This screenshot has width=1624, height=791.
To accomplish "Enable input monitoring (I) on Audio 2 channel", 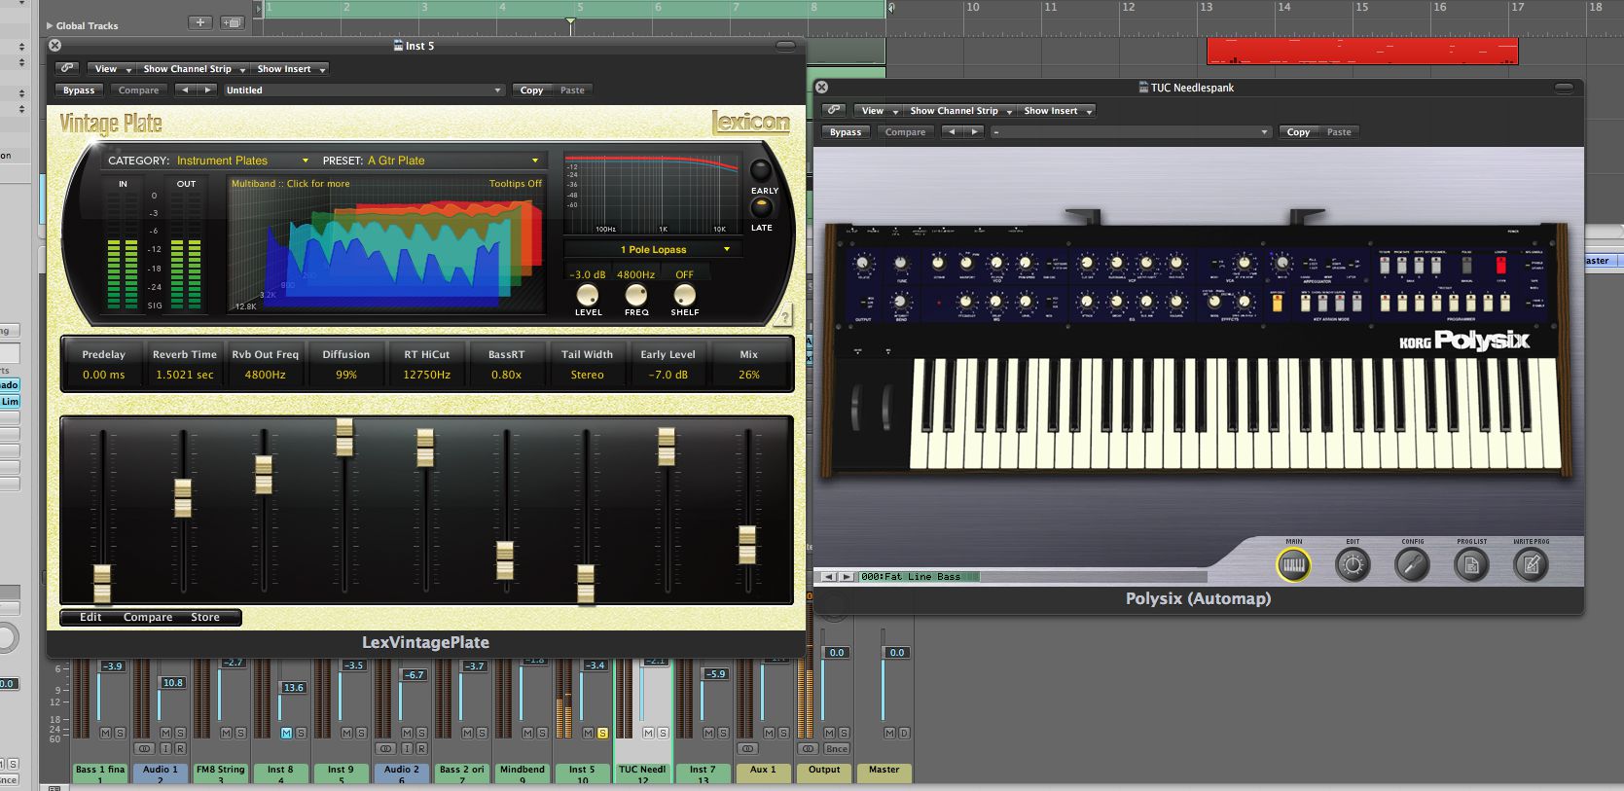I will point(407,749).
